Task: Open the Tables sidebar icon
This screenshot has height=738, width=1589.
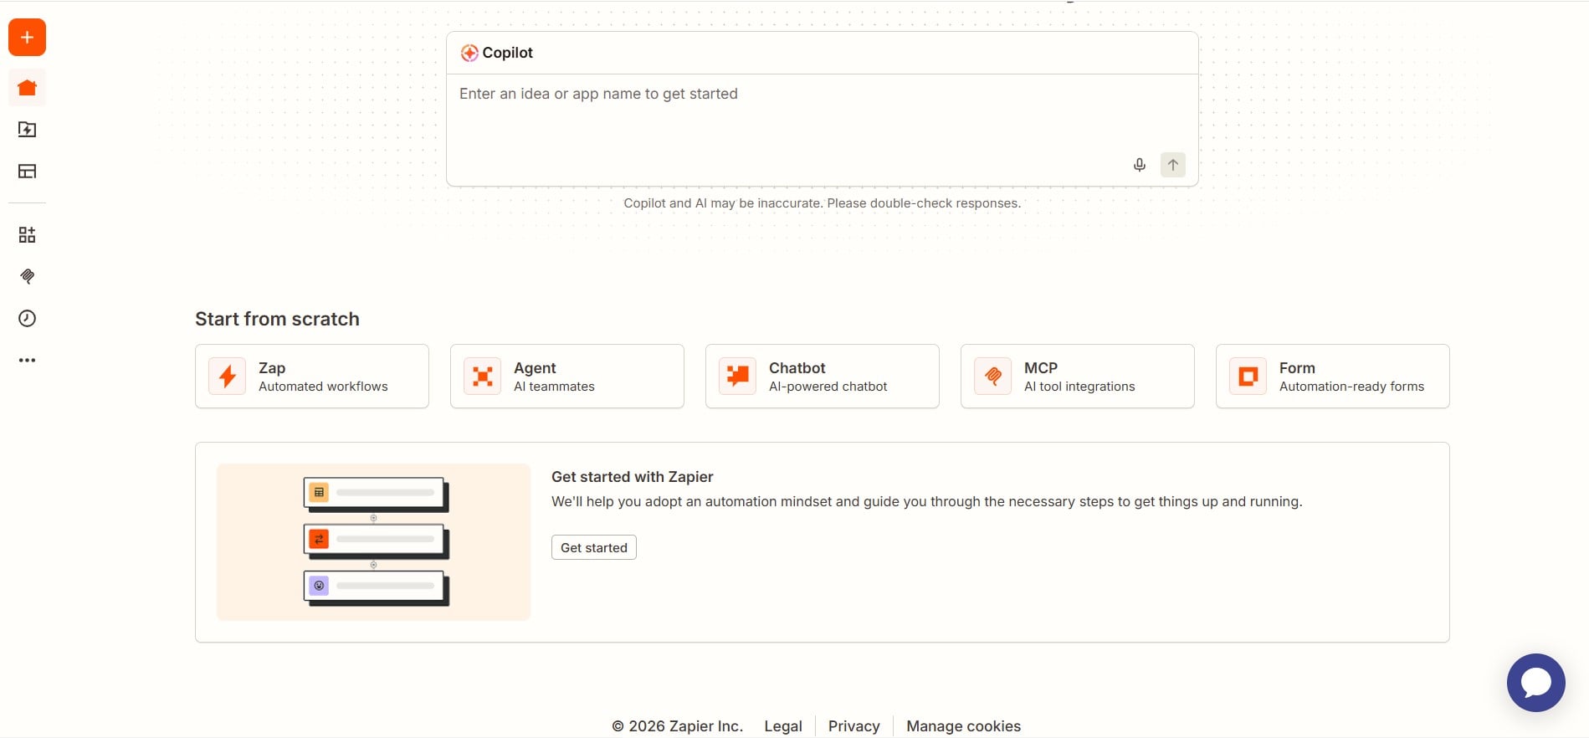Action: (x=27, y=172)
